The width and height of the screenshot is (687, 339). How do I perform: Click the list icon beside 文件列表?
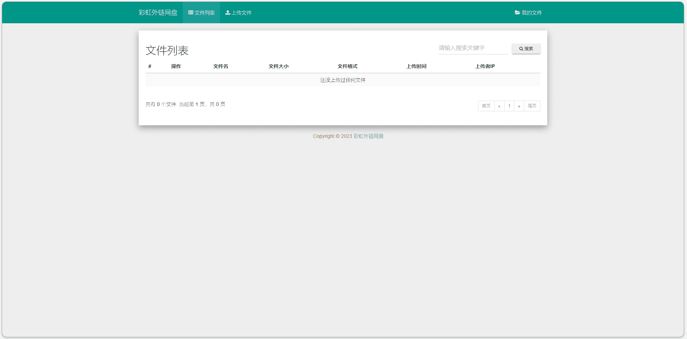(190, 13)
